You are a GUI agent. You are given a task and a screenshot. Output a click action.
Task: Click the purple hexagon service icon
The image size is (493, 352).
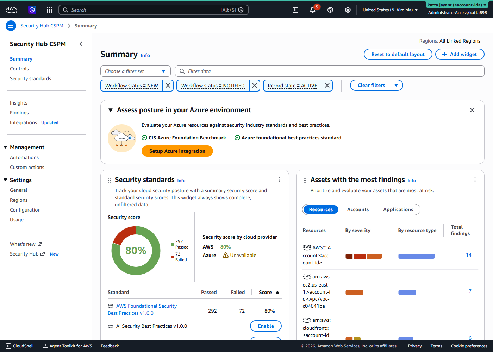(x=32, y=10)
